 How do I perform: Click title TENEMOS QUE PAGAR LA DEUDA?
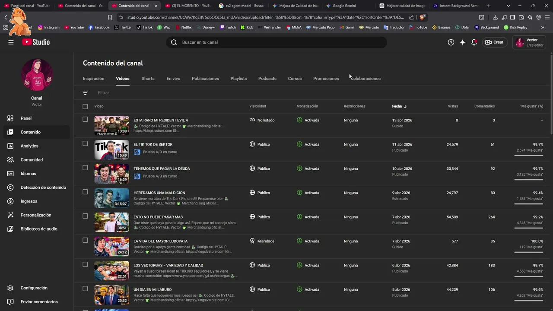point(162,168)
